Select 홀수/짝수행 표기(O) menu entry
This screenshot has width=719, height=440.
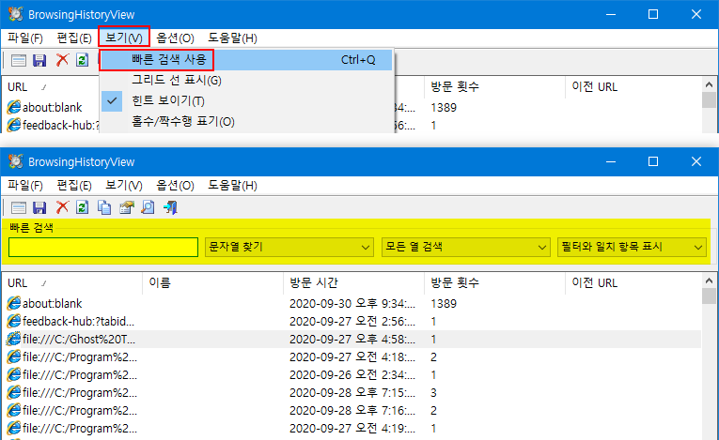tap(246, 121)
